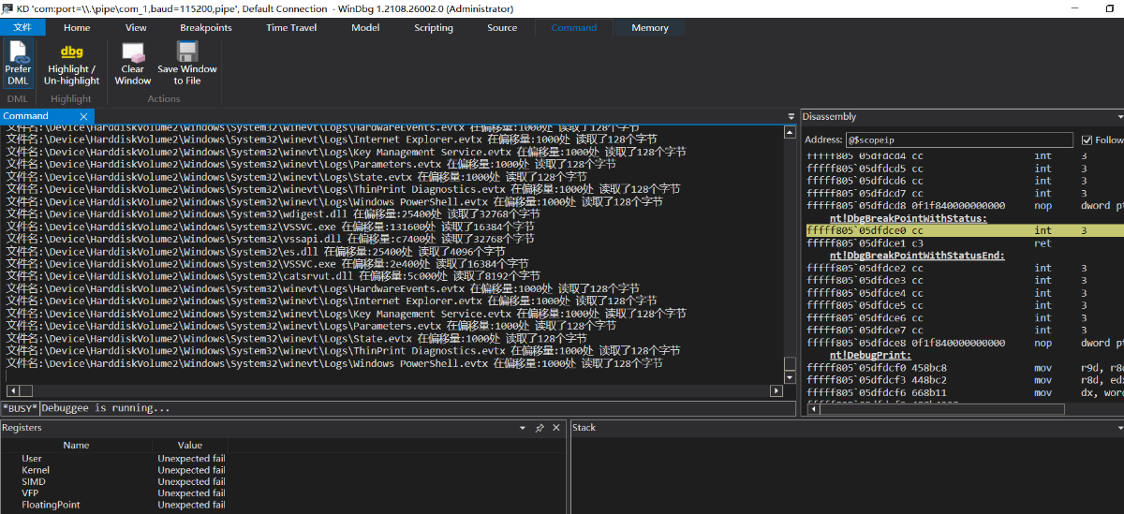Click the Registers Name column header

(x=76, y=446)
